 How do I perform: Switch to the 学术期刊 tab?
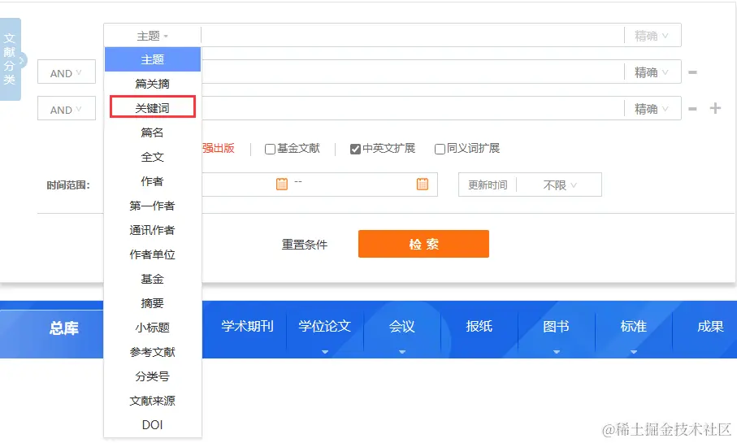pos(247,327)
